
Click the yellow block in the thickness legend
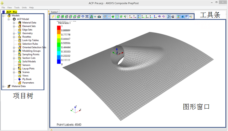click(59, 36)
